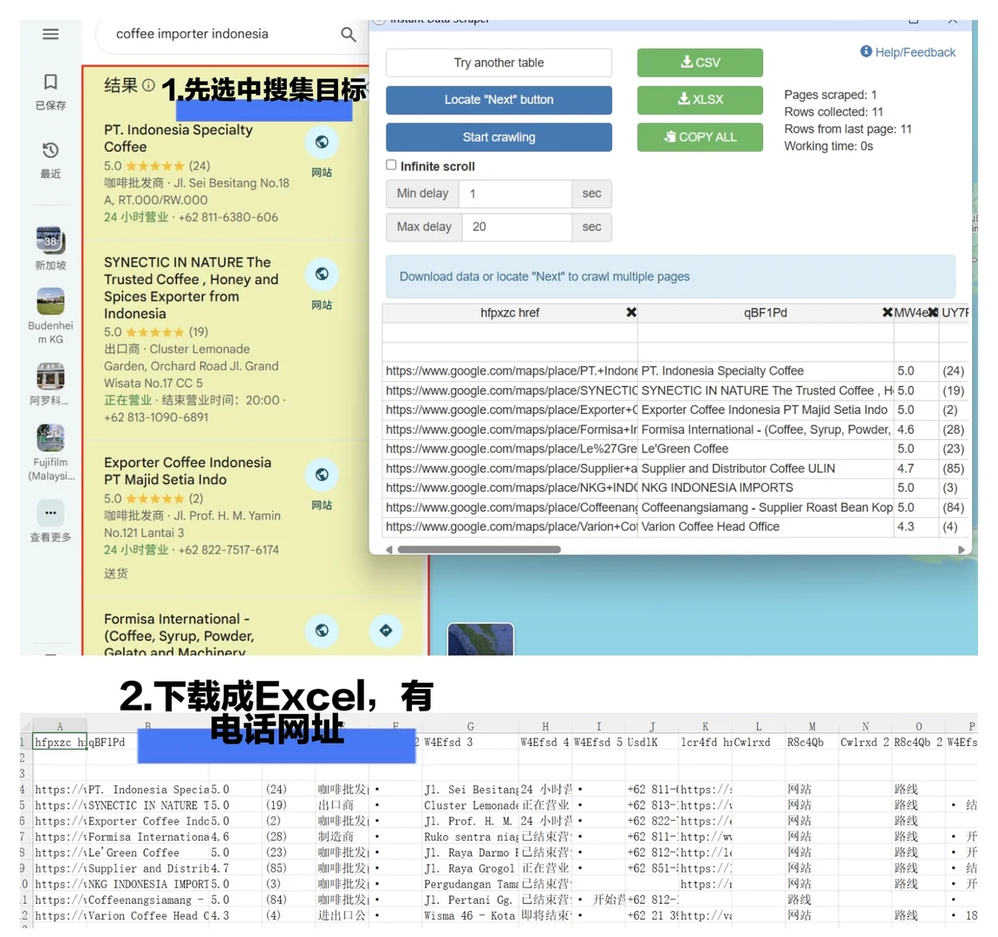The image size is (998, 937).
Task: Select Formisa International result title
Action: point(179,635)
